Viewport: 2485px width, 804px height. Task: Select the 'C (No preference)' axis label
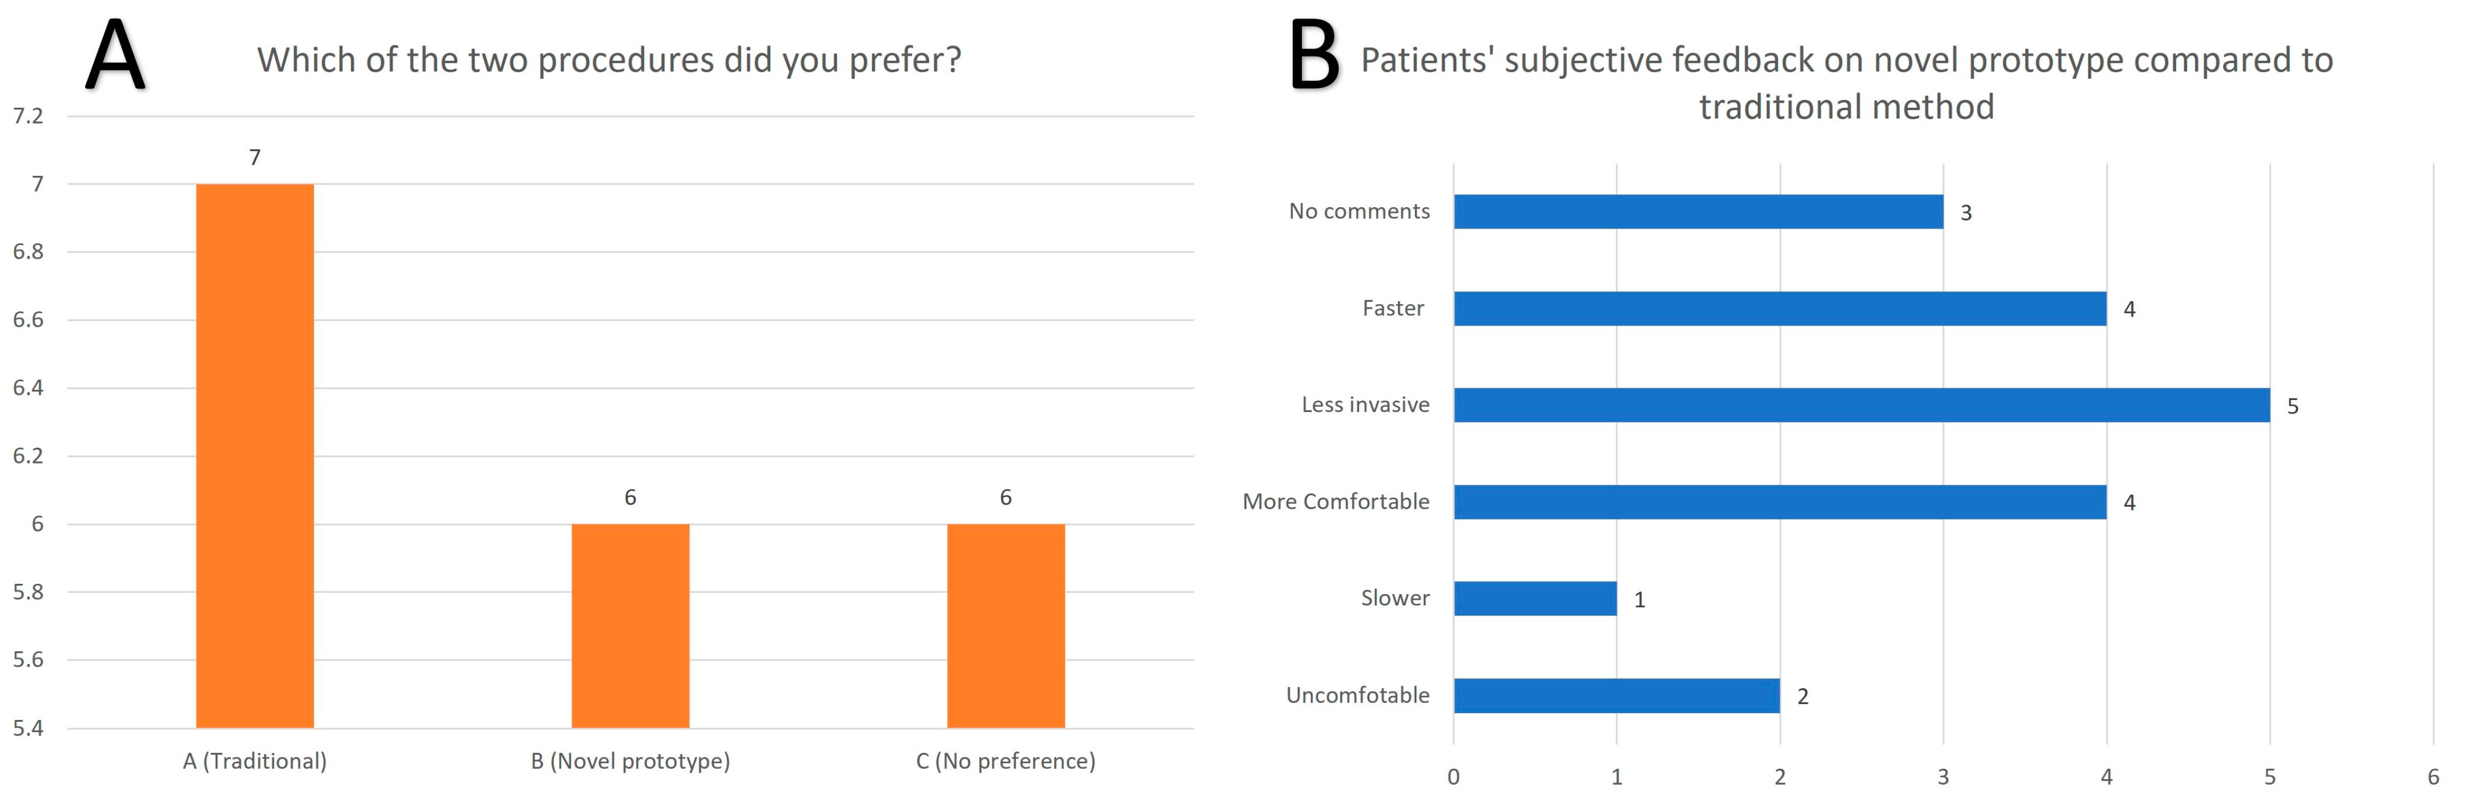coord(1005,761)
